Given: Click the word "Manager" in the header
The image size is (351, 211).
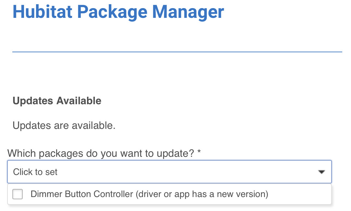Looking at the screenshot, I should point(188,12).
